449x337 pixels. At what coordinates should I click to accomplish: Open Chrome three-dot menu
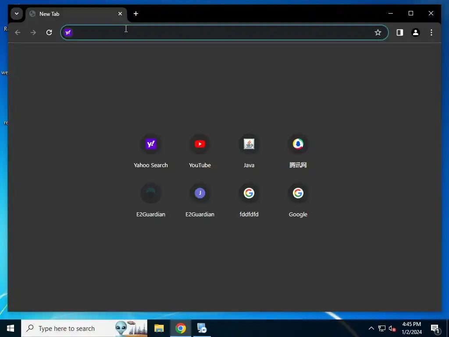pos(431,32)
